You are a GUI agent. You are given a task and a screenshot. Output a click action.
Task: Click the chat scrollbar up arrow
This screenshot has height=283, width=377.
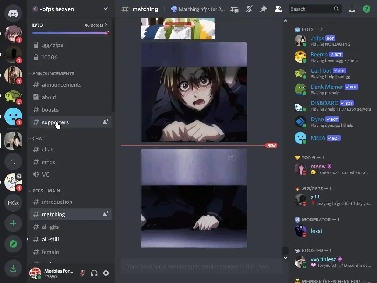click(285, 21)
